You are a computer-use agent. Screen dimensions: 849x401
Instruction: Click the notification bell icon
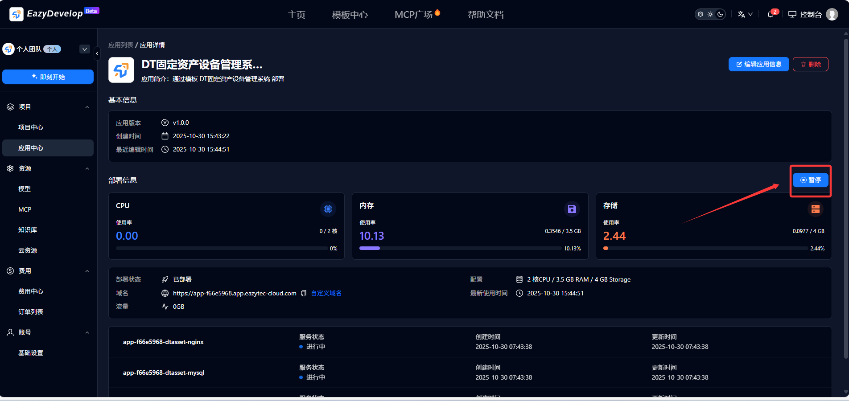770,14
